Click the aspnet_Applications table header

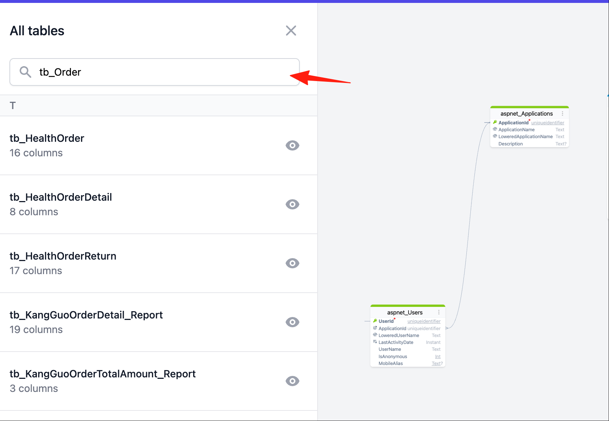(x=526, y=114)
